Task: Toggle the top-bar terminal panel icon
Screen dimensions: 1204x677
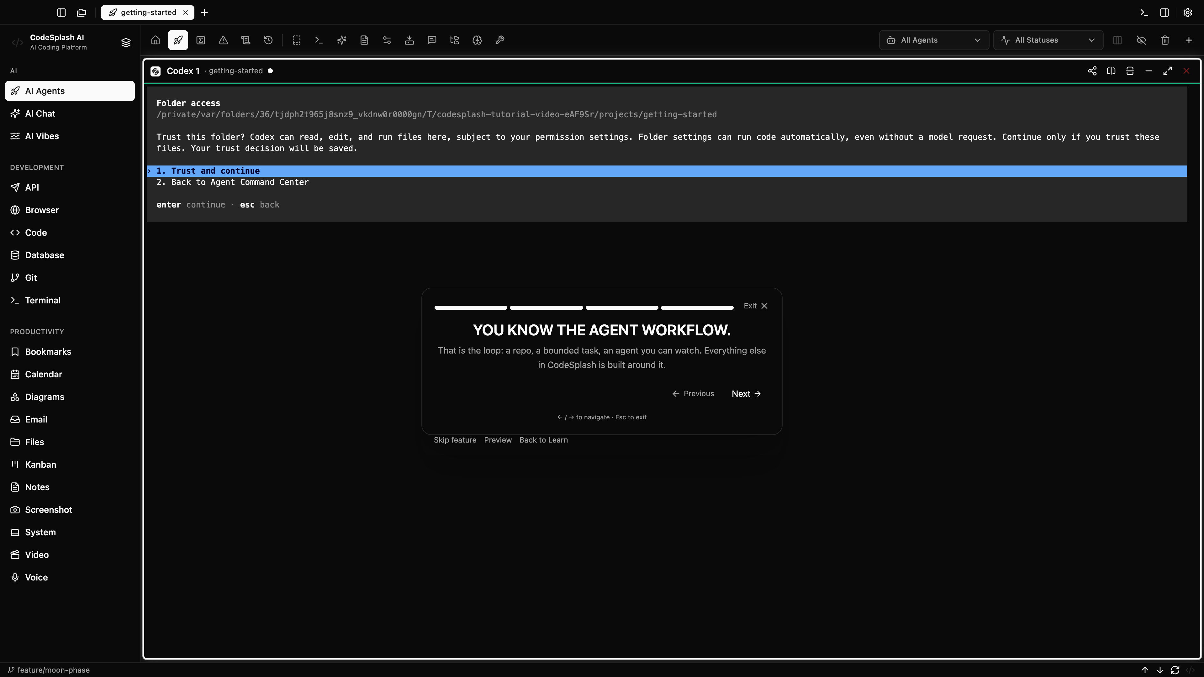Action: coord(1144,13)
